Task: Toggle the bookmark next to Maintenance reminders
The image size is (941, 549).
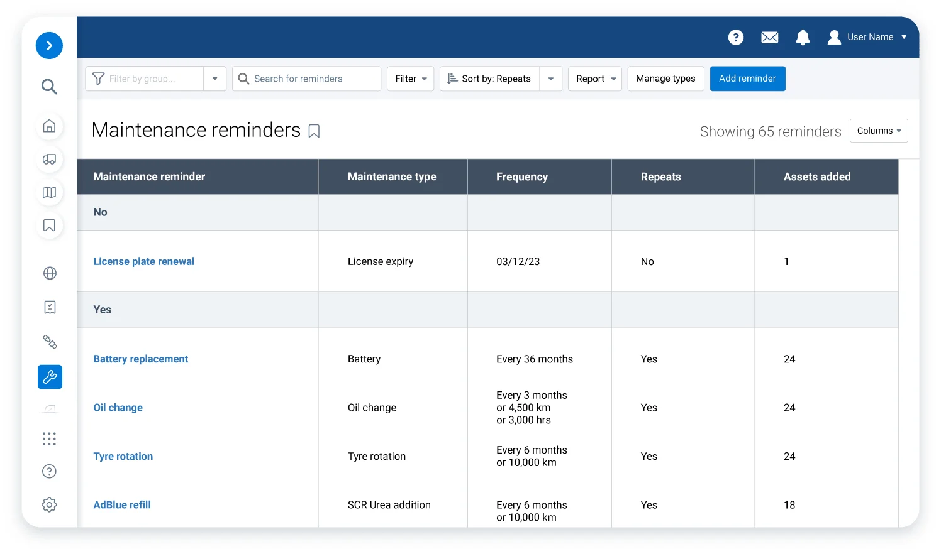Action: (314, 131)
